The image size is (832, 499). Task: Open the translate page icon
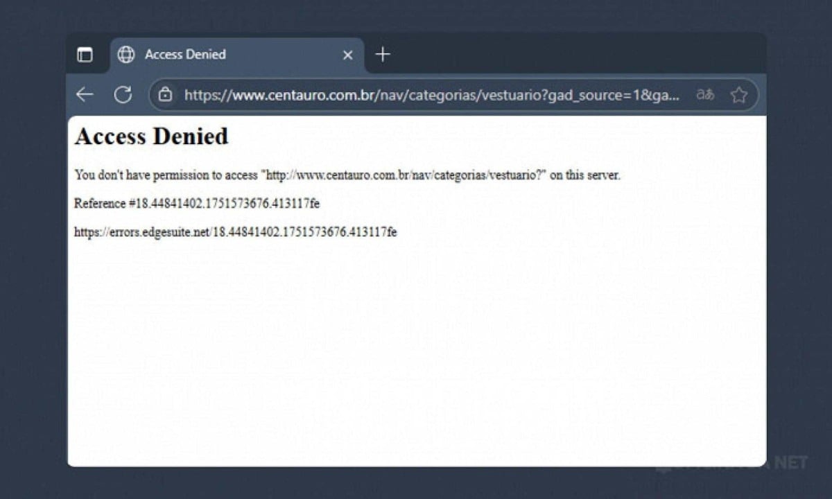coord(705,95)
